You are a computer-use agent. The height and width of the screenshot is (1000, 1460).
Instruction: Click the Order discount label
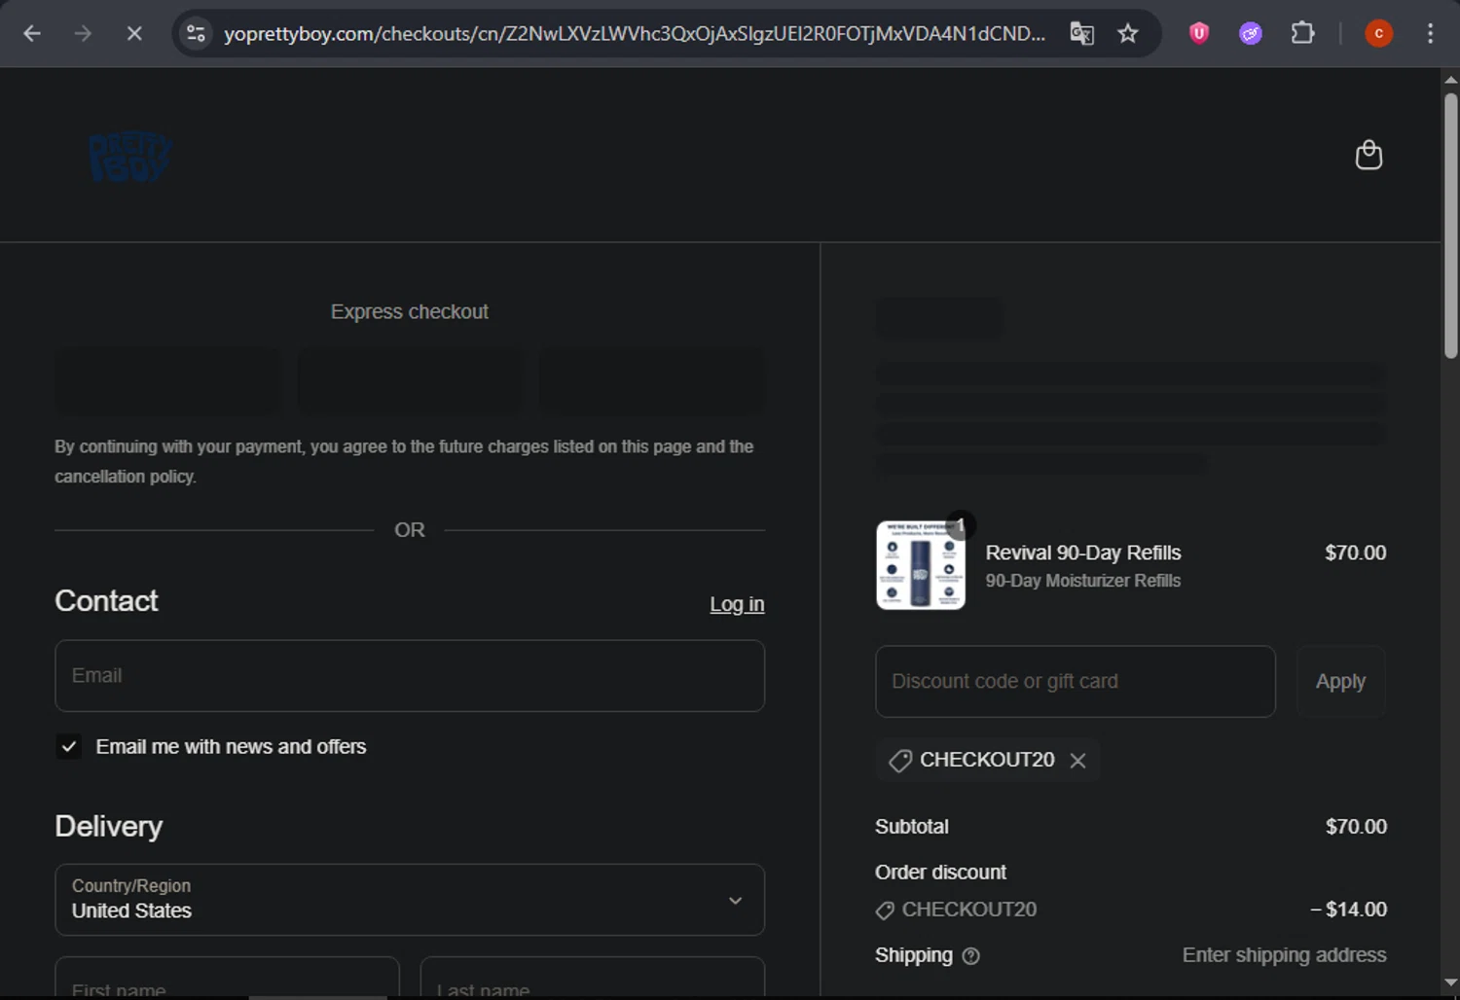(x=940, y=873)
